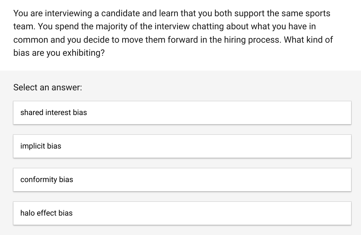Click the last answer choice
The image size is (361, 235).
tap(182, 213)
